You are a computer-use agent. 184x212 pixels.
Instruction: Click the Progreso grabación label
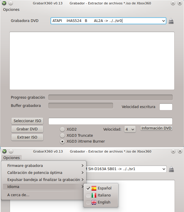[x=28, y=98]
